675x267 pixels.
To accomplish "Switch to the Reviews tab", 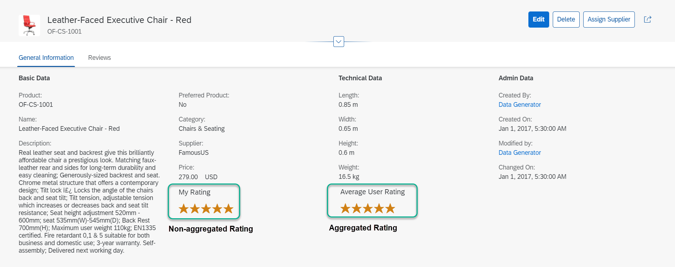I will pyautogui.click(x=99, y=58).
